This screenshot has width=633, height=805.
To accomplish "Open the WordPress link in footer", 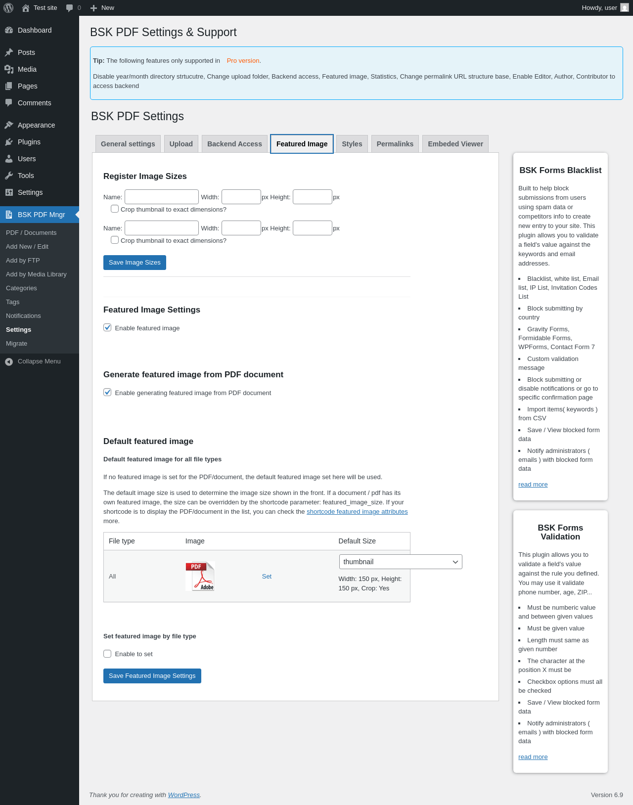I will [184, 795].
